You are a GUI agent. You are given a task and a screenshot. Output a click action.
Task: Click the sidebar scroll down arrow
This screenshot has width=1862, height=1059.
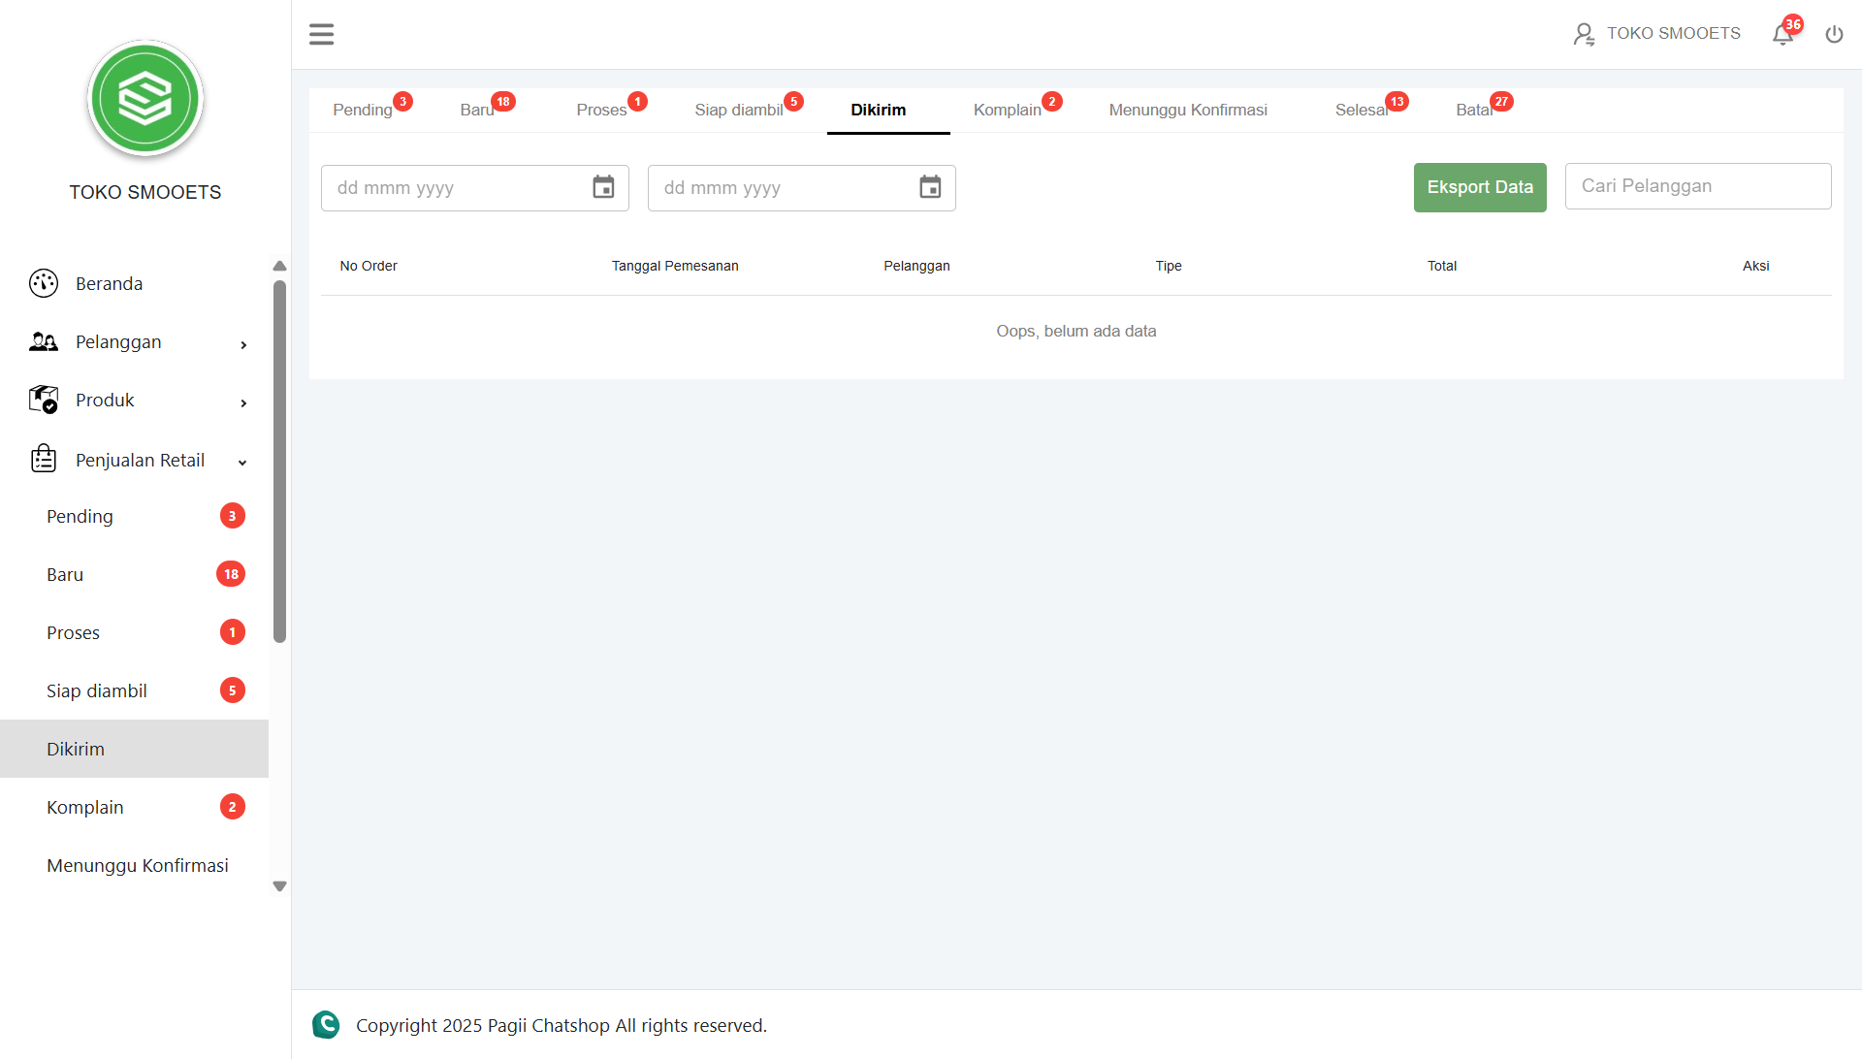click(279, 886)
